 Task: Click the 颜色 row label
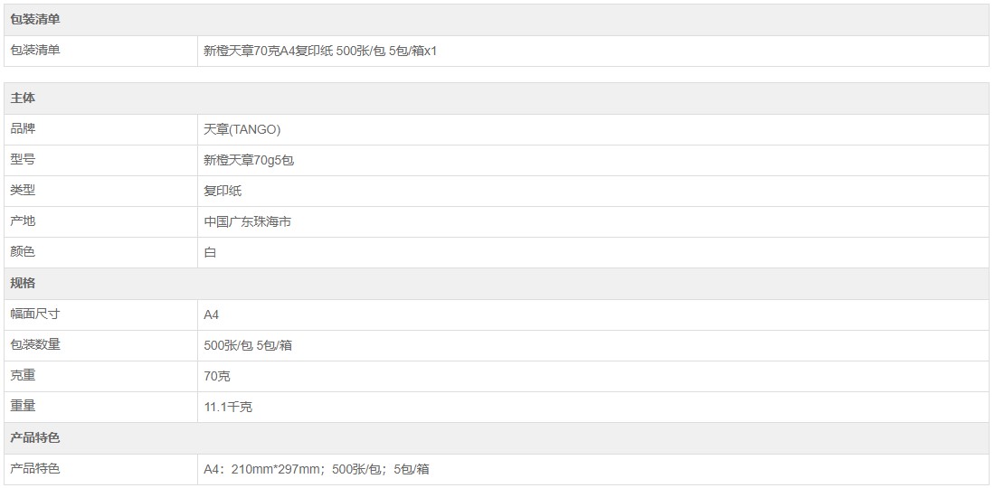pos(23,252)
